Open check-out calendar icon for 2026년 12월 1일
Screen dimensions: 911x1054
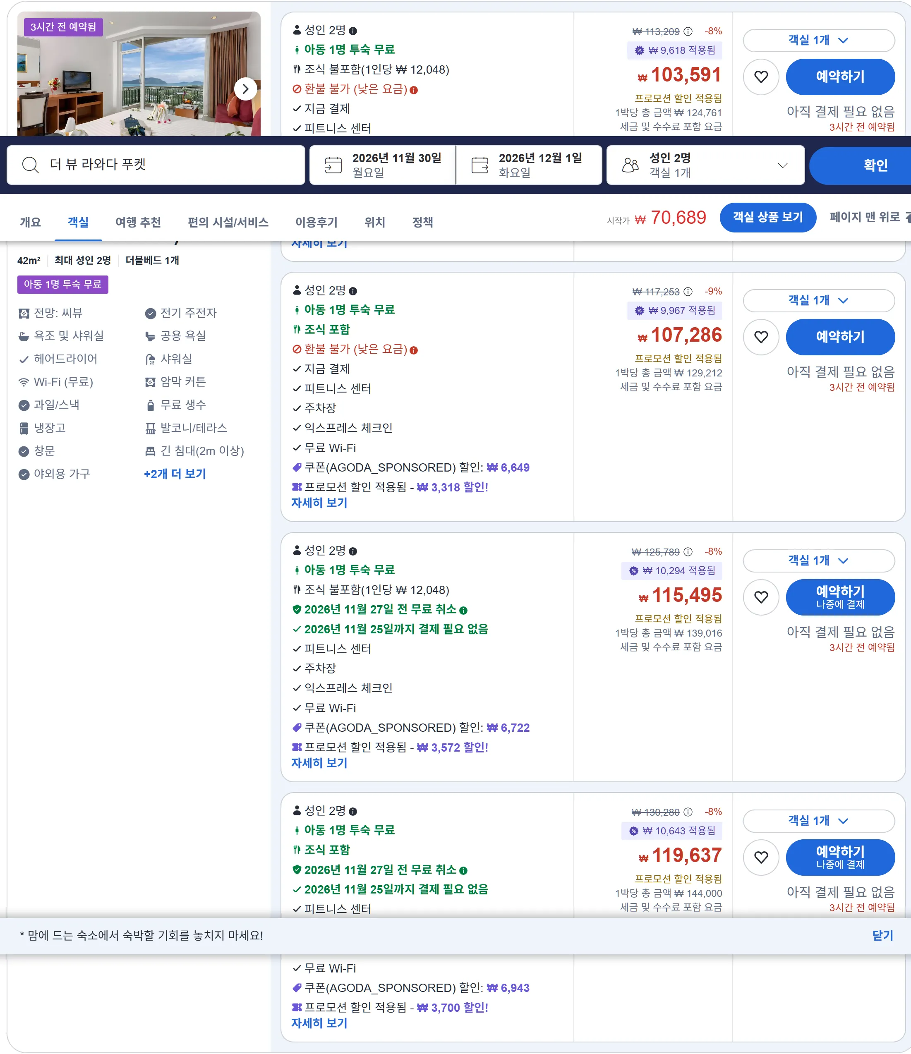tap(479, 165)
